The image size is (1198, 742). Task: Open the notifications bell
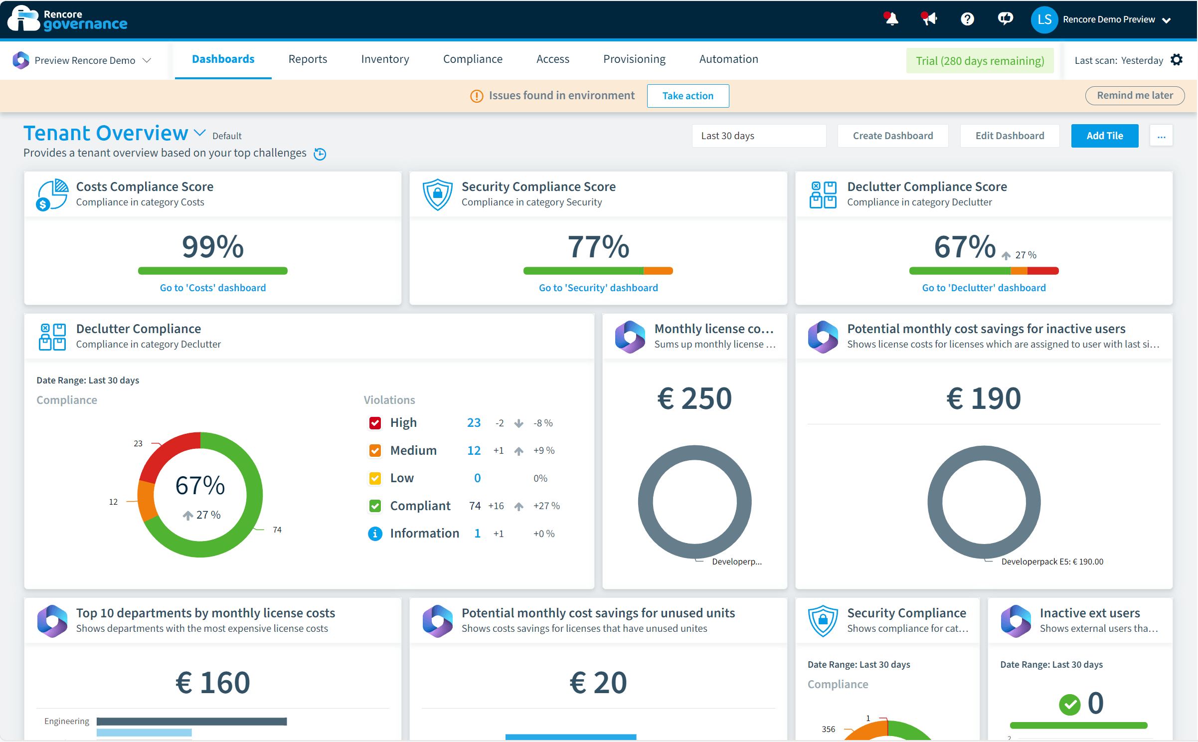point(891,19)
